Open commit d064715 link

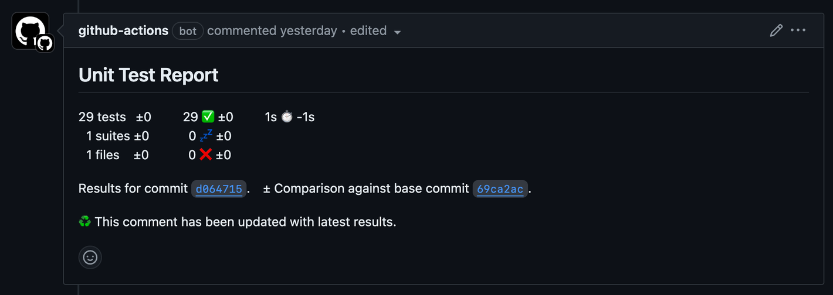[219, 189]
